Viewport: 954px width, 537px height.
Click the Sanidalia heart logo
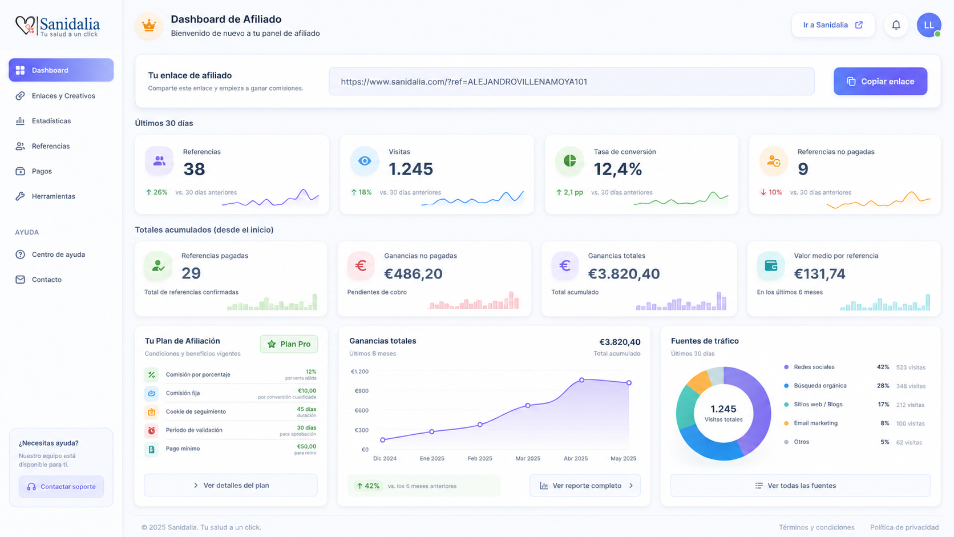click(x=25, y=25)
